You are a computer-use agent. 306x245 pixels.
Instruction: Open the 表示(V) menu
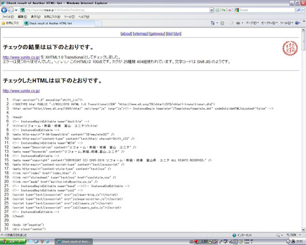tap(35, 17)
